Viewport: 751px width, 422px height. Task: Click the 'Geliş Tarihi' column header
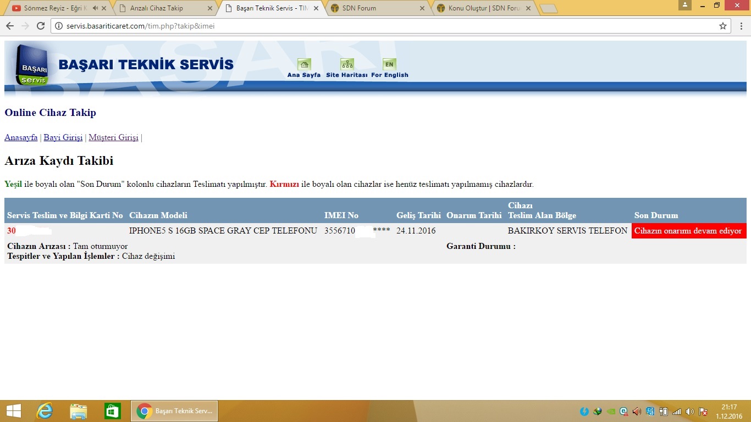coord(418,215)
